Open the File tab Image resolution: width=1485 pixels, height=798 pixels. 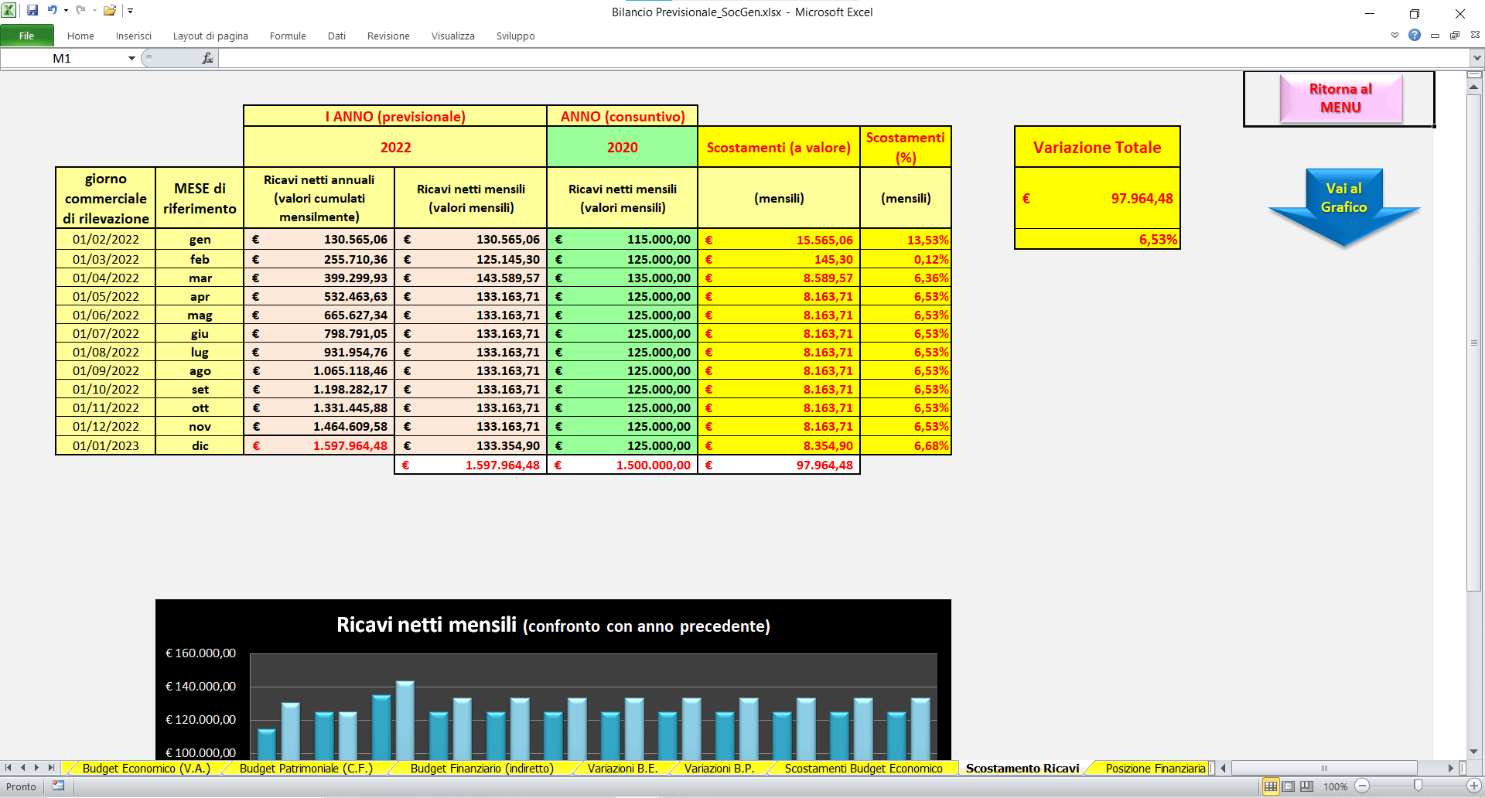tap(27, 36)
